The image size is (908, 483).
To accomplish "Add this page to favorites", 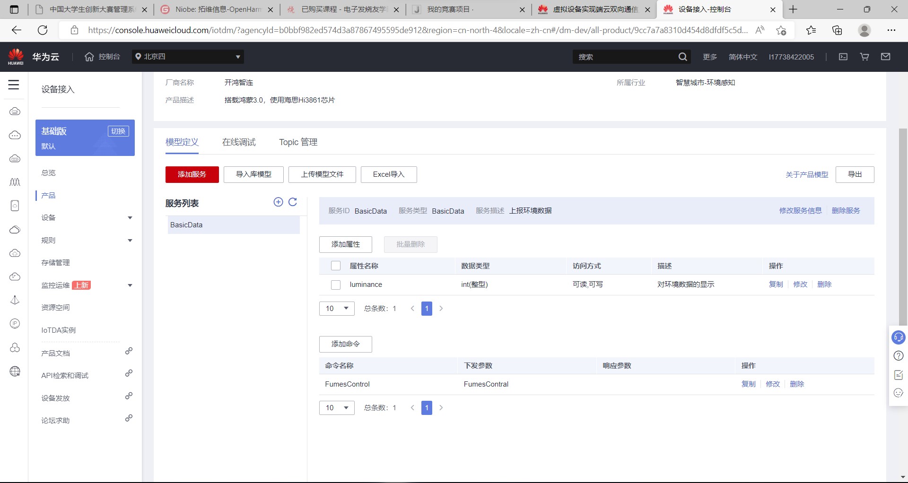I will click(x=781, y=30).
